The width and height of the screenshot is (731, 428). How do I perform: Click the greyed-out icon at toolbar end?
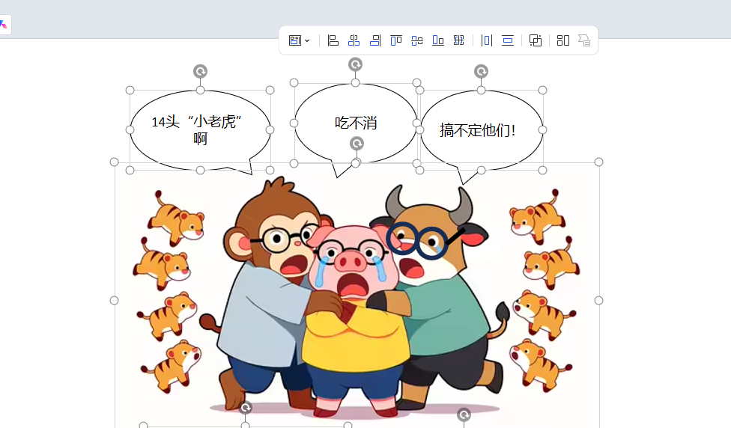point(584,40)
